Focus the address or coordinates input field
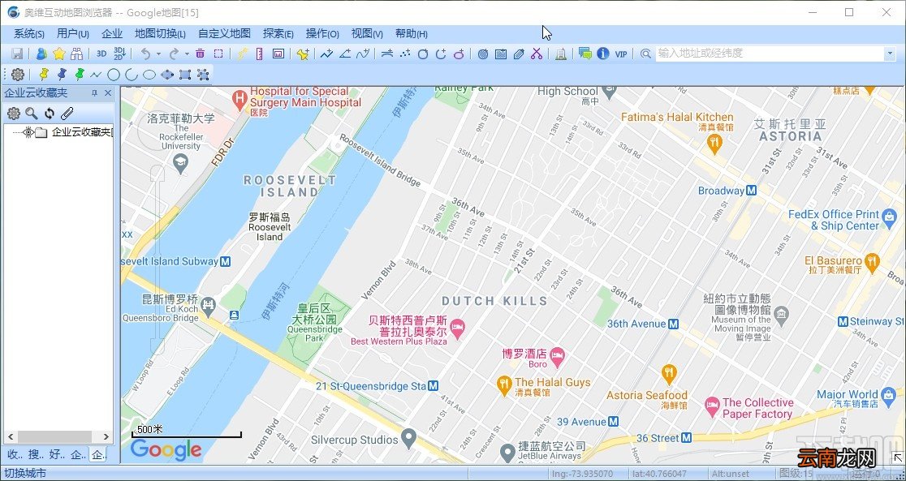The height and width of the screenshot is (481, 906). point(770,54)
